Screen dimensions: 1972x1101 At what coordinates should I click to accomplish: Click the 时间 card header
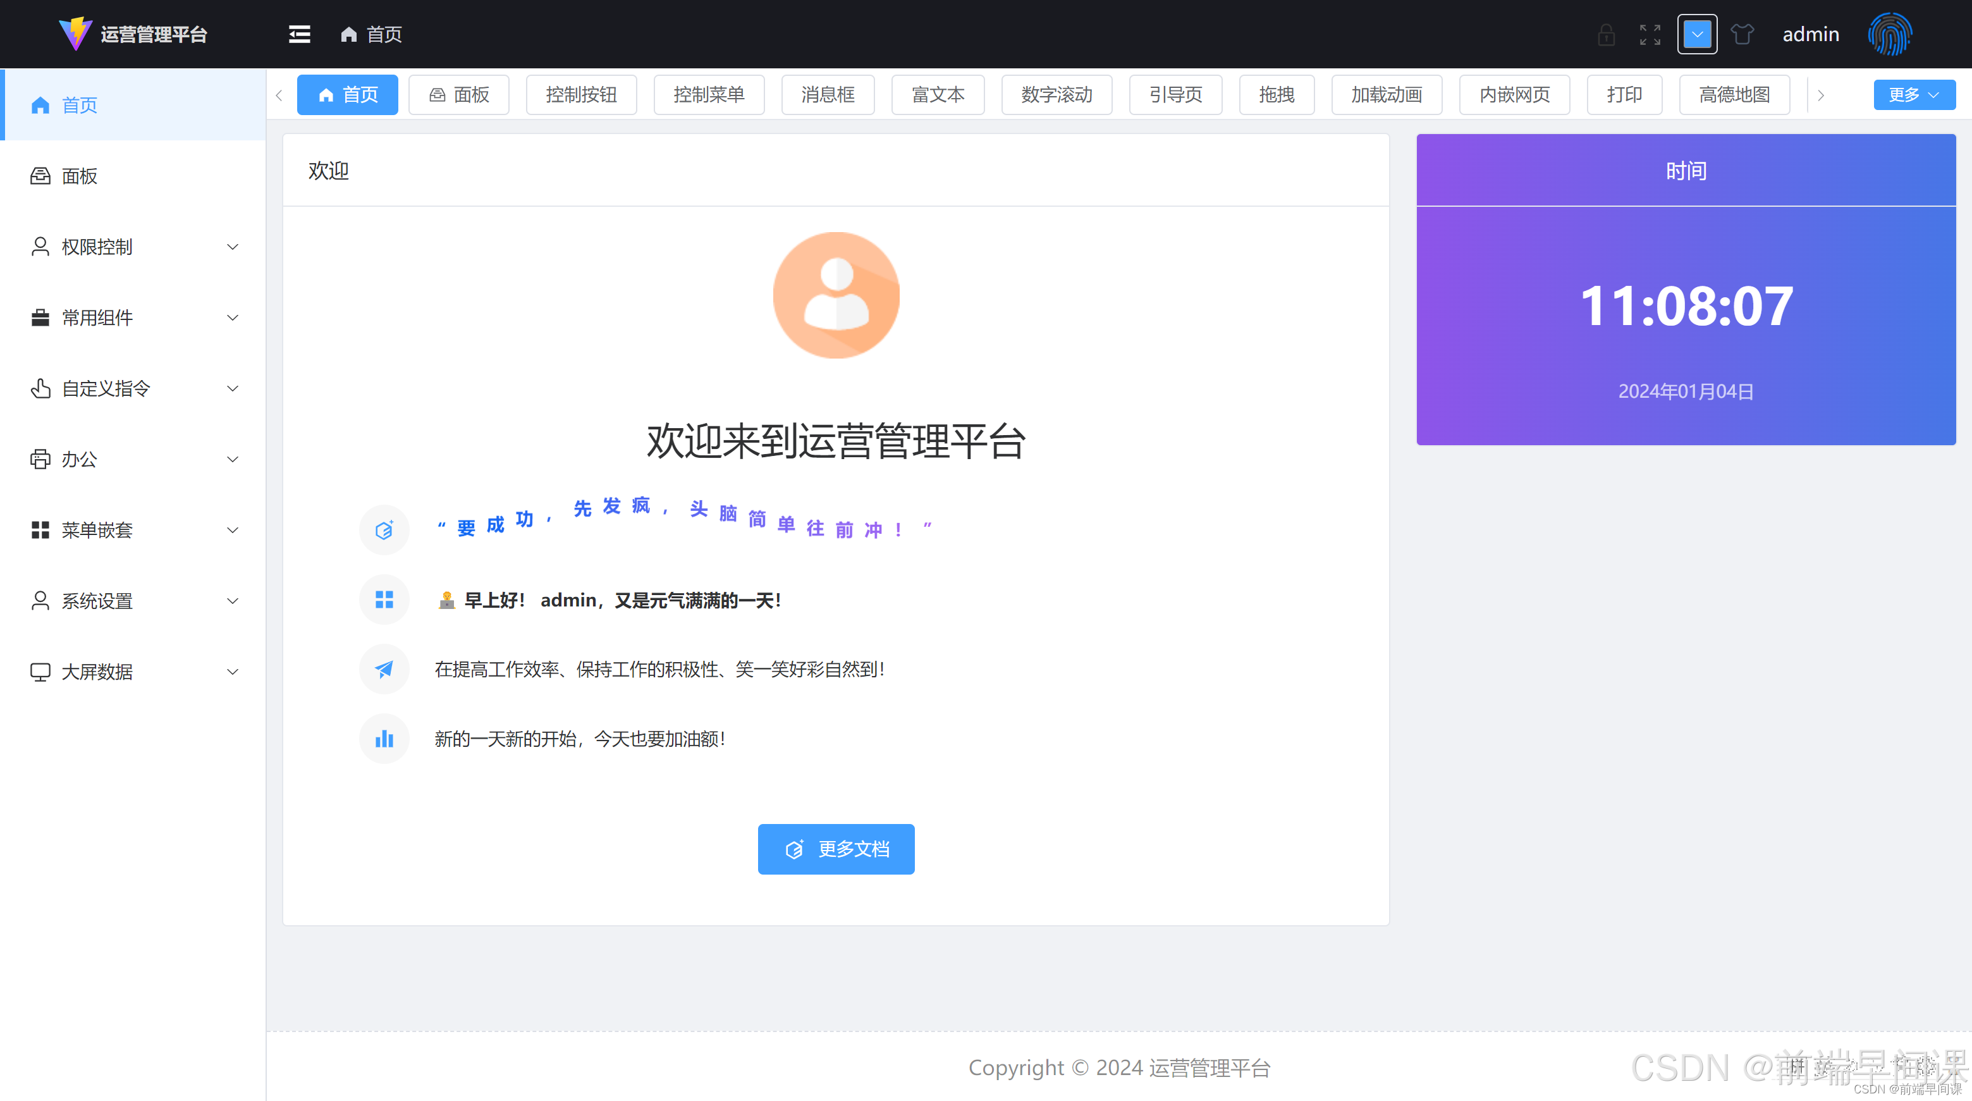pos(1686,170)
